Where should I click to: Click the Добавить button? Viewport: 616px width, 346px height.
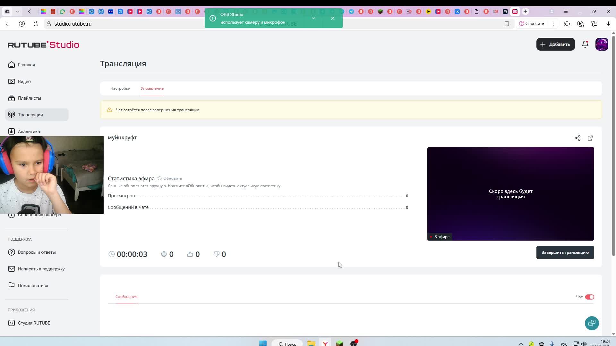[555, 44]
